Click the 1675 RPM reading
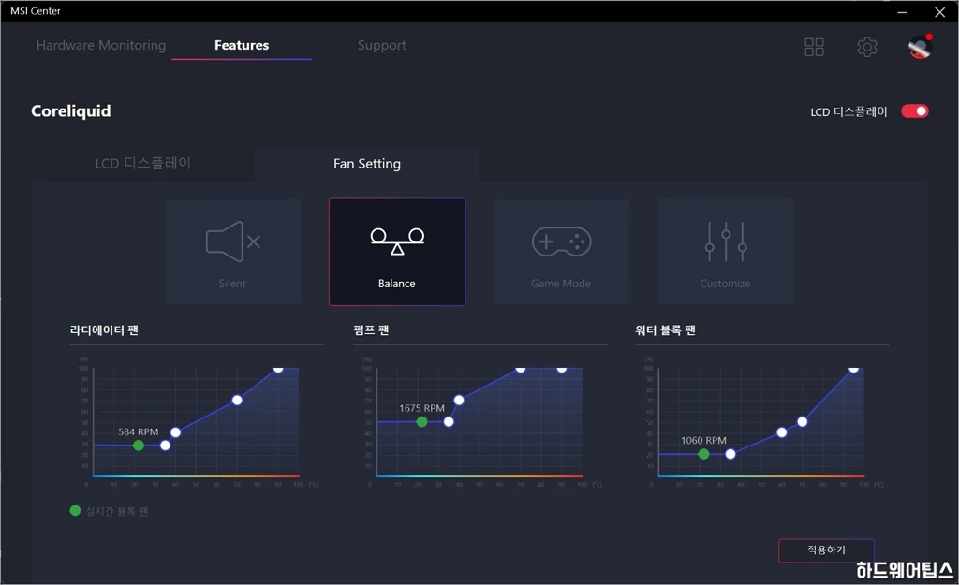The image size is (959, 585). pyautogui.click(x=422, y=408)
